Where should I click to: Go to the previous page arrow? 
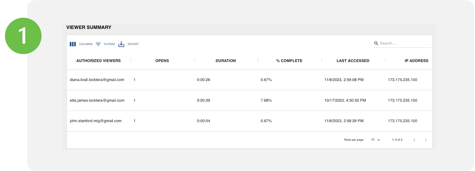pos(414,140)
